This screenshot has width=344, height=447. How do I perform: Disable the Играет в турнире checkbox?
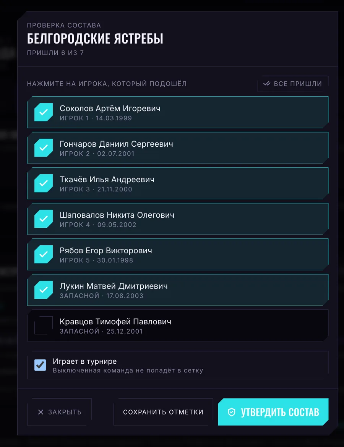(40, 365)
